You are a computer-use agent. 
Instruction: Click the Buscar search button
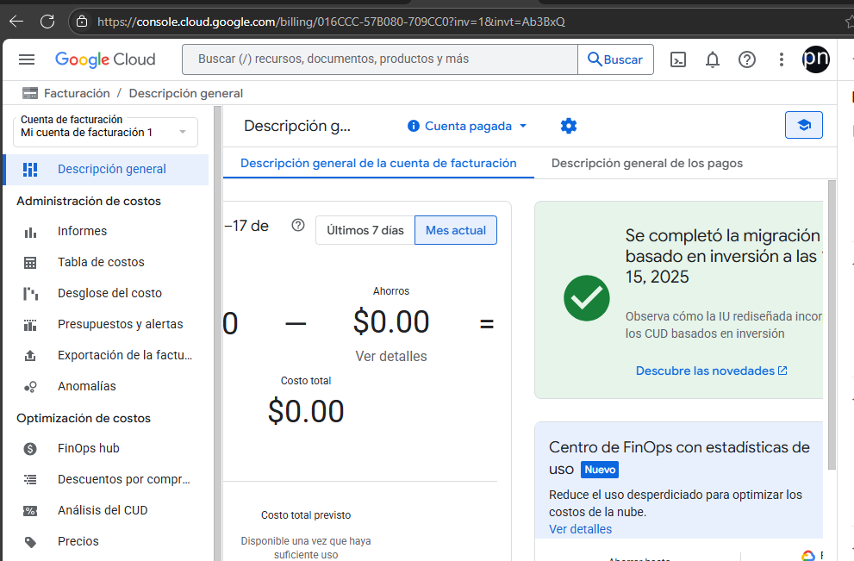point(615,59)
